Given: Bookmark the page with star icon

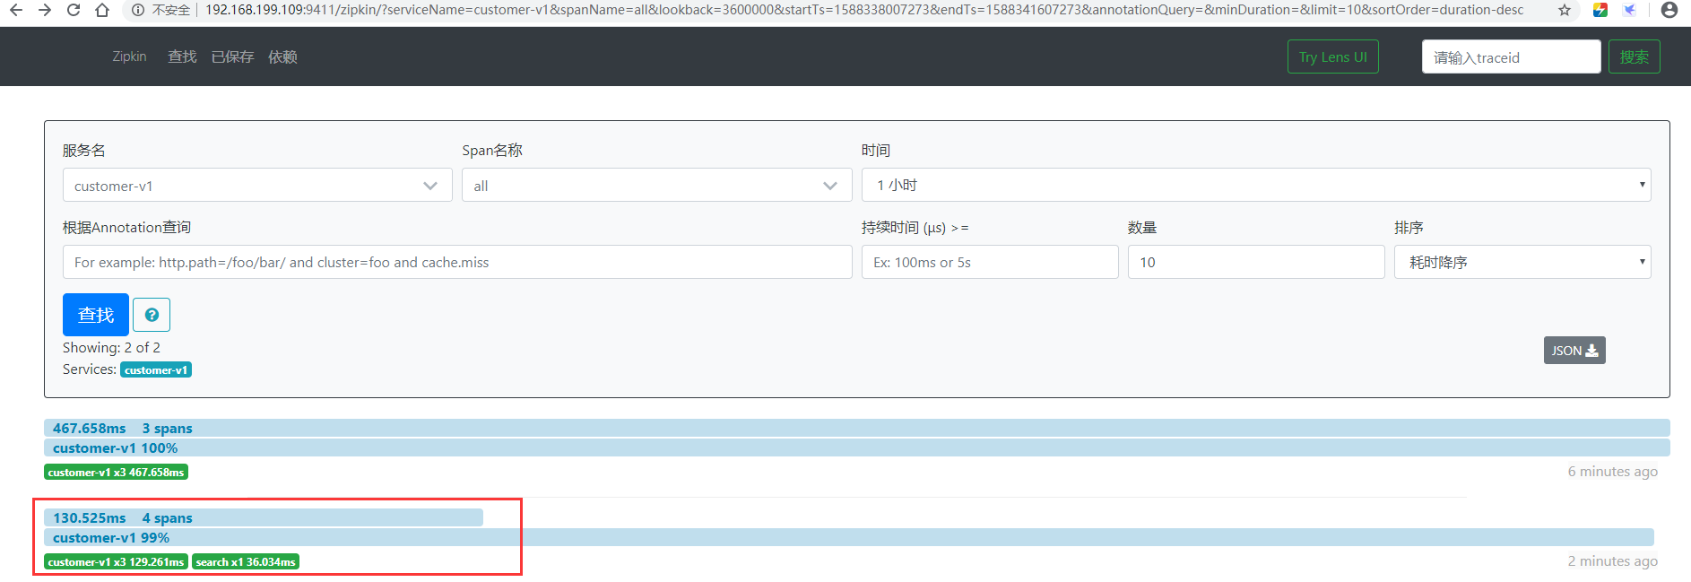Looking at the screenshot, I should click(1565, 10).
